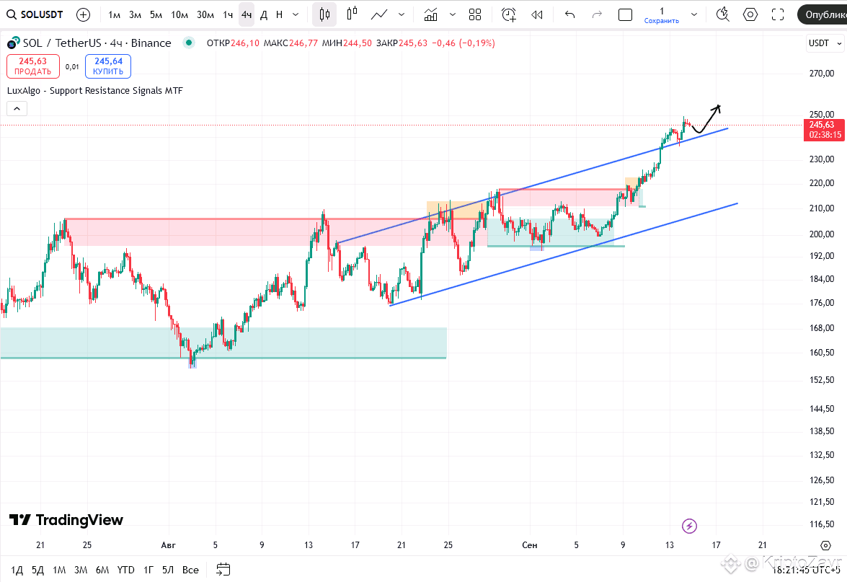
Task: Open the indicators icon in toolbar
Action: coord(430,14)
